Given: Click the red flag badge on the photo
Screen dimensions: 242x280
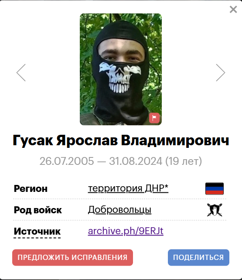Looking at the screenshot, I should point(154,118).
